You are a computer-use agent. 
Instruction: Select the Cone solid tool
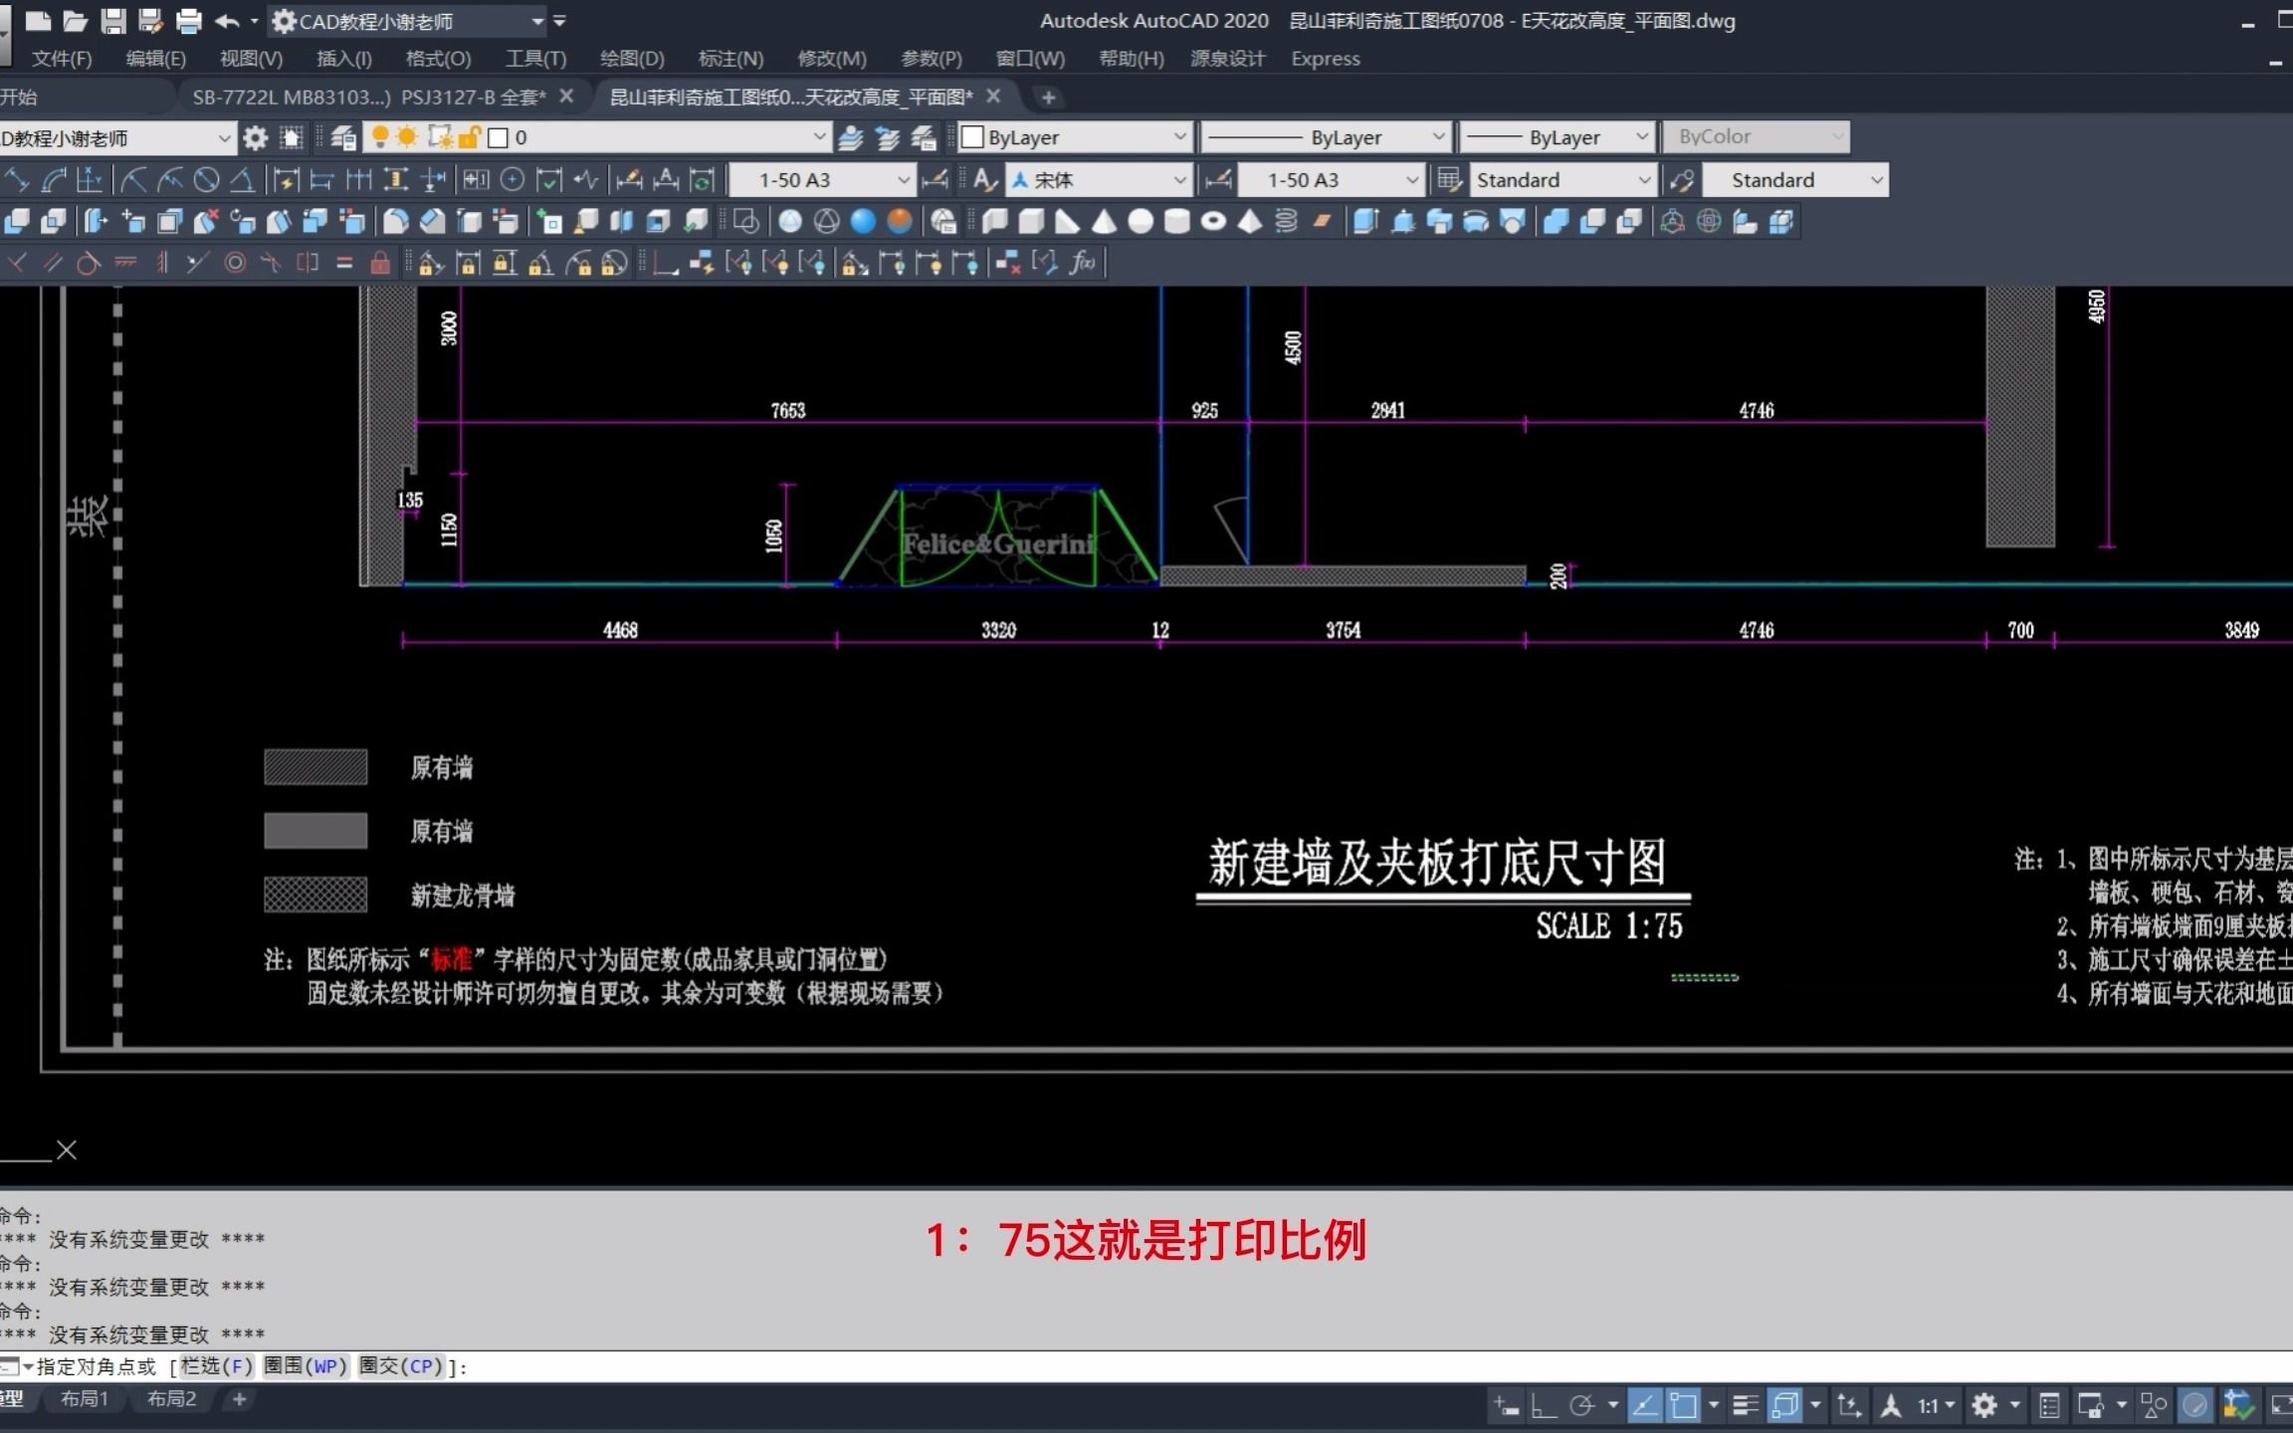point(1104,221)
